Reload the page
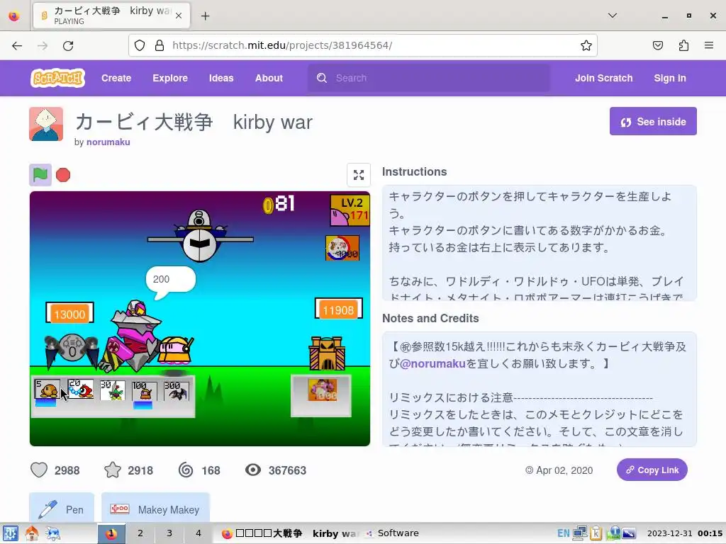726x544 pixels. [x=68, y=45]
